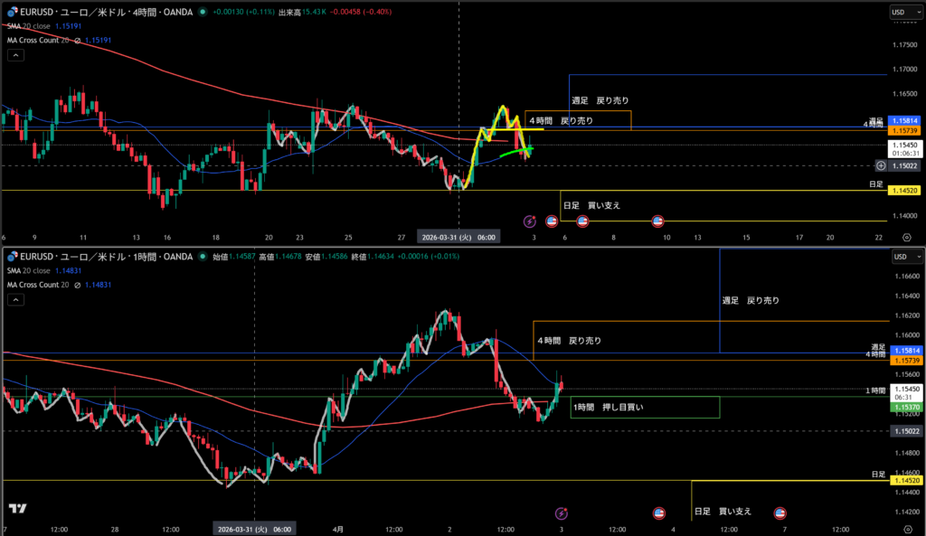Click the purple lightning event icon on top chart
The width and height of the screenshot is (926, 536).
pos(533,221)
